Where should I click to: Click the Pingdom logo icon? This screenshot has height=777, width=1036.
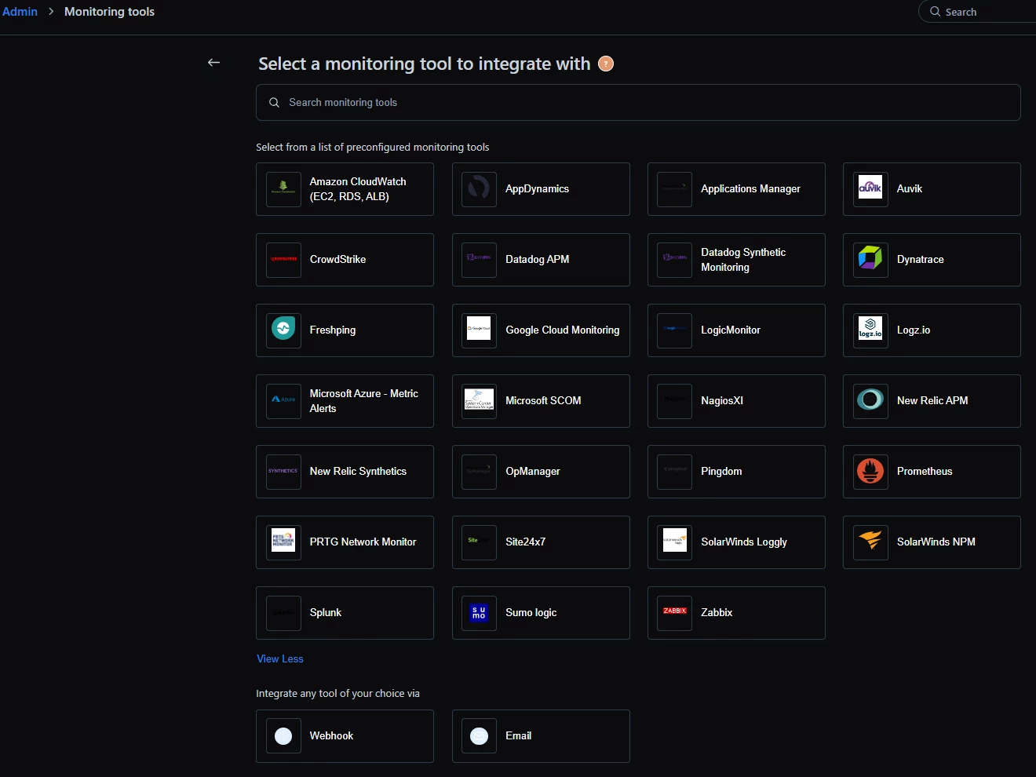(x=674, y=472)
